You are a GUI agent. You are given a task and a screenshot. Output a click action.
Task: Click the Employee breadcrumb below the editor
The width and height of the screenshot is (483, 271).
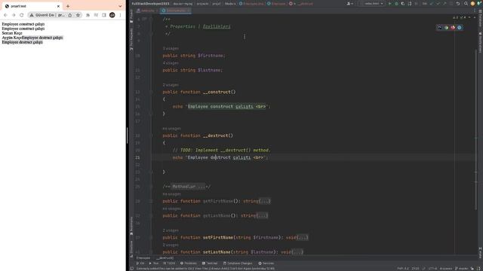(x=143, y=258)
